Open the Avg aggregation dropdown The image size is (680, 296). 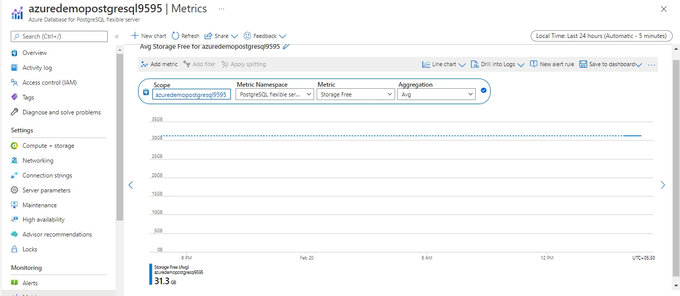point(436,94)
